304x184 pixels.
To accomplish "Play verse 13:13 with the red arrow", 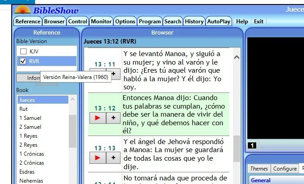I will coord(98,158).
